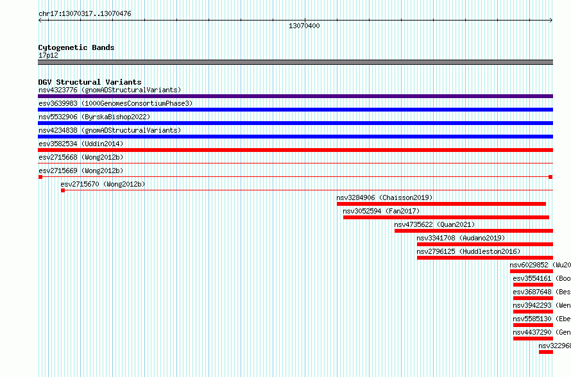The width and height of the screenshot is (571, 377).
Task: Click the left end square of esv2715670
Action: click(63, 190)
